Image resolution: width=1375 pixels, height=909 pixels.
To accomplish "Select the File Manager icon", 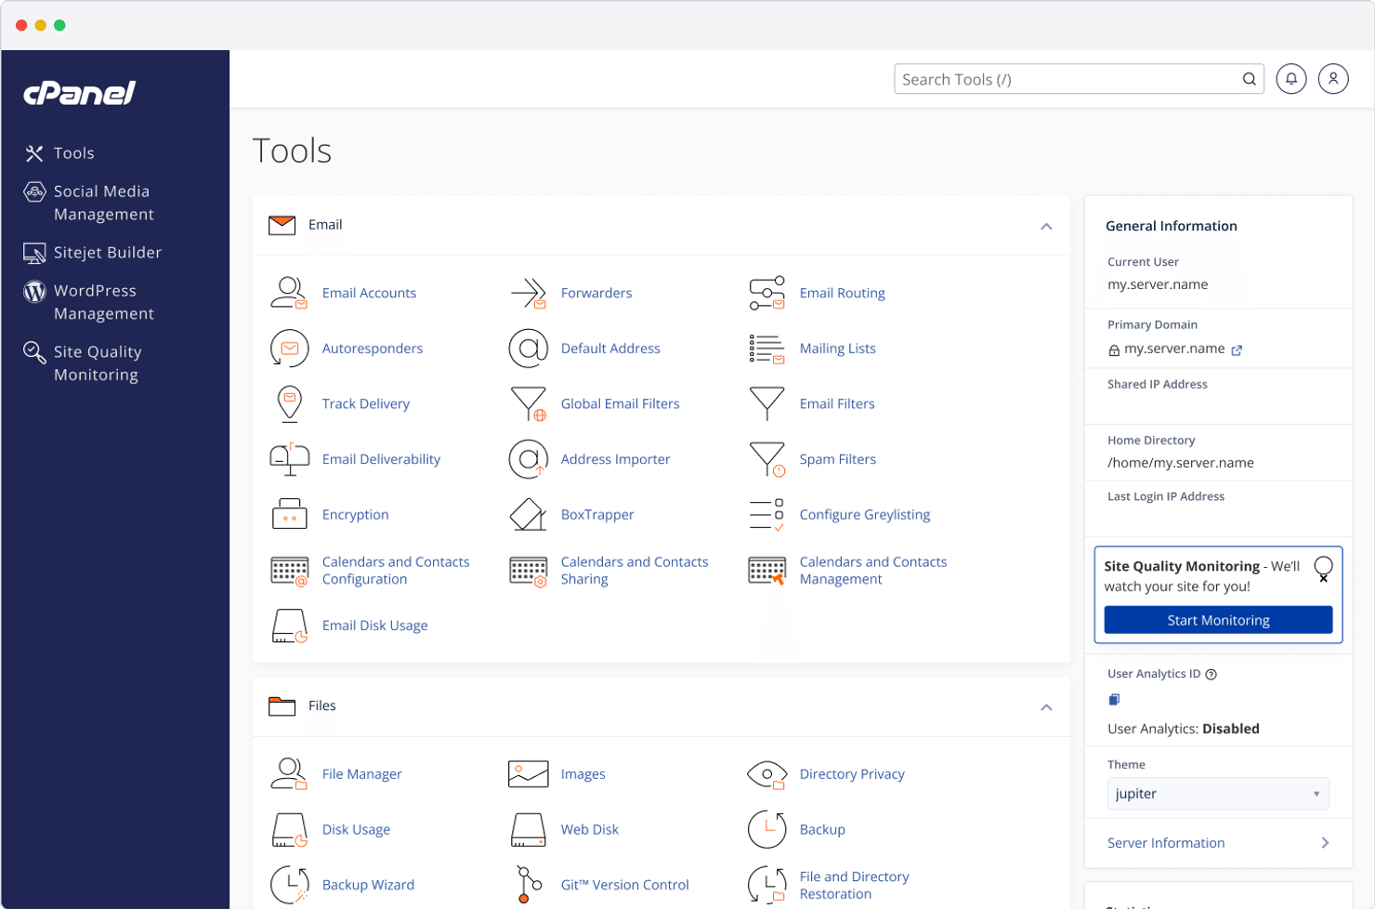I will pos(289,772).
